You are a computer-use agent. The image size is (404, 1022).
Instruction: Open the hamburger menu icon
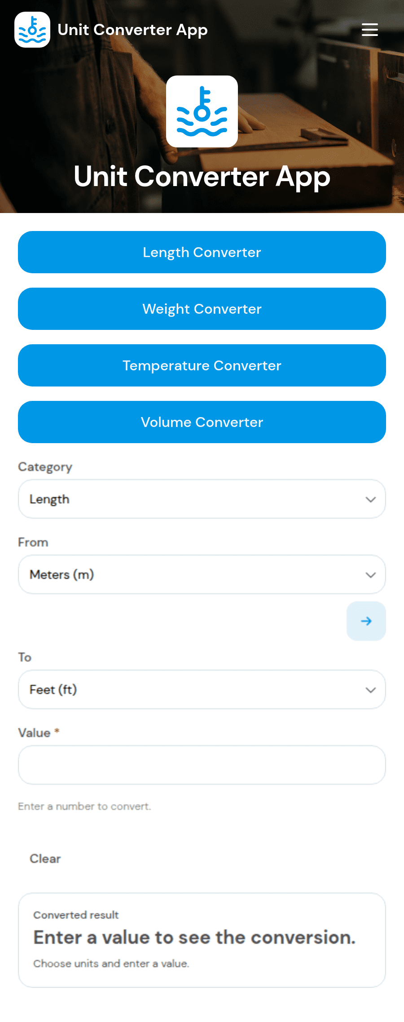tap(370, 30)
